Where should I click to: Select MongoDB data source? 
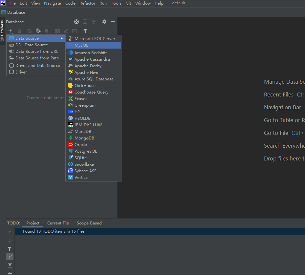(93, 138)
